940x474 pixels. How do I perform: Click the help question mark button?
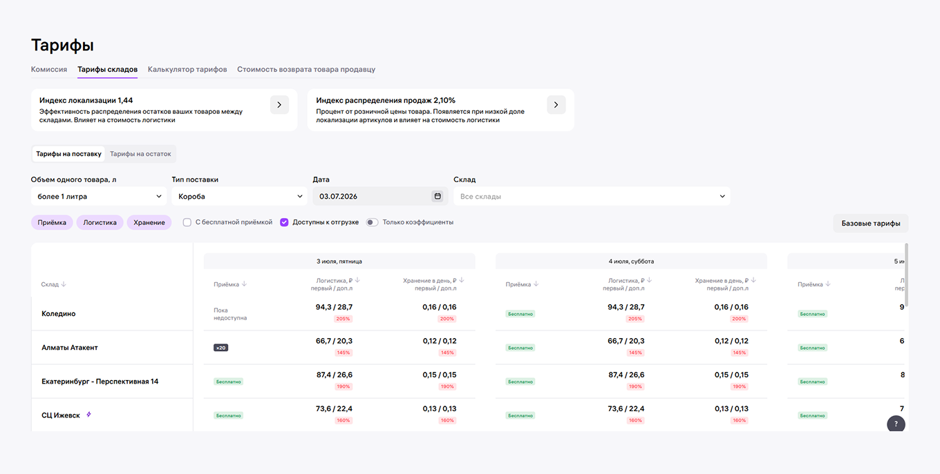(896, 424)
